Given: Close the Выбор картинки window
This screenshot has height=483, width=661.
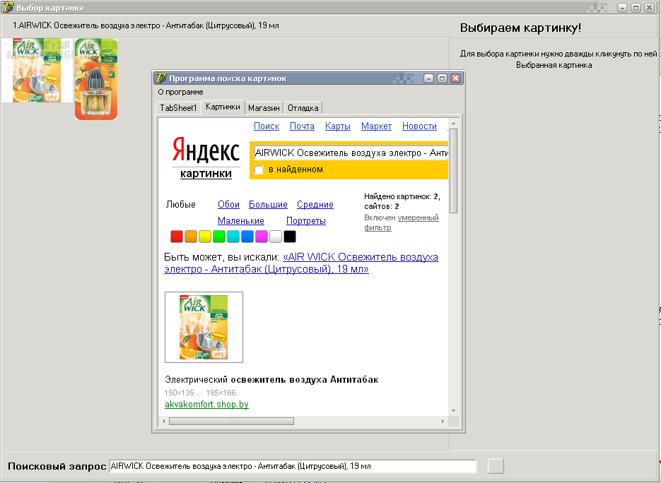Looking at the screenshot, I should (x=650, y=8).
